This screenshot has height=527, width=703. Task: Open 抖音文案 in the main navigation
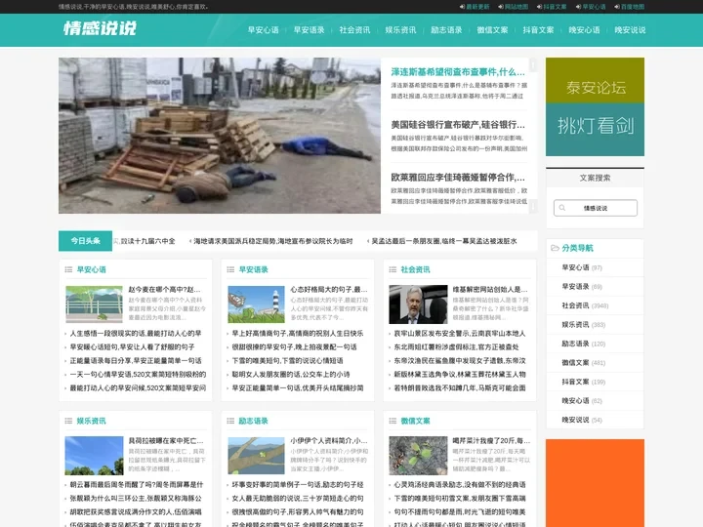538,30
